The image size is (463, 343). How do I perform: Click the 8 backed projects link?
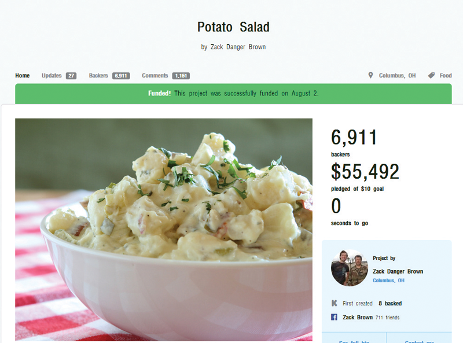coord(390,304)
